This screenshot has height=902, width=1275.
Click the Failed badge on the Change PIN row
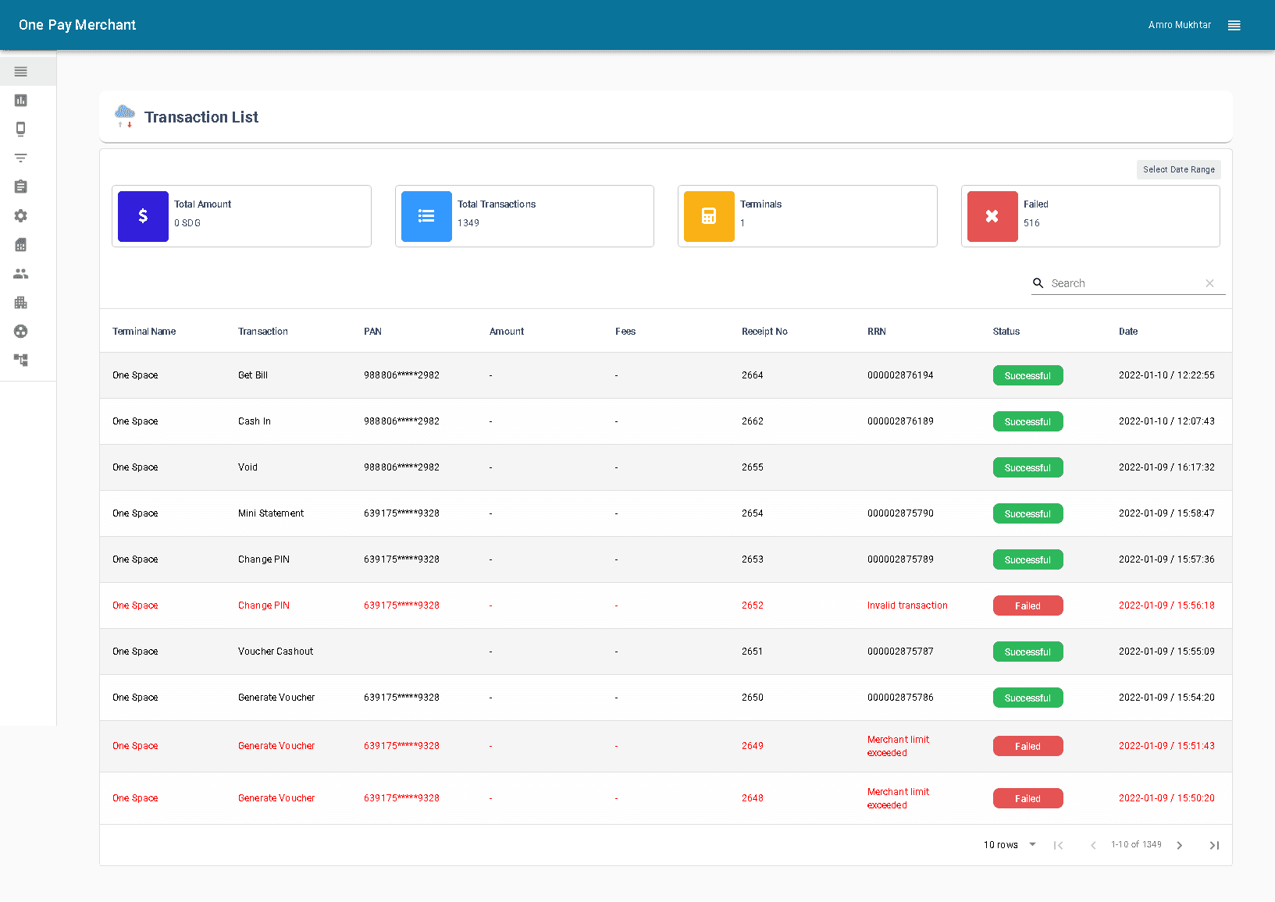(1027, 605)
